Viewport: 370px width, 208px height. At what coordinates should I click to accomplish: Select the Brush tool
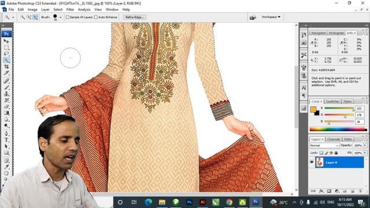(6, 87)
